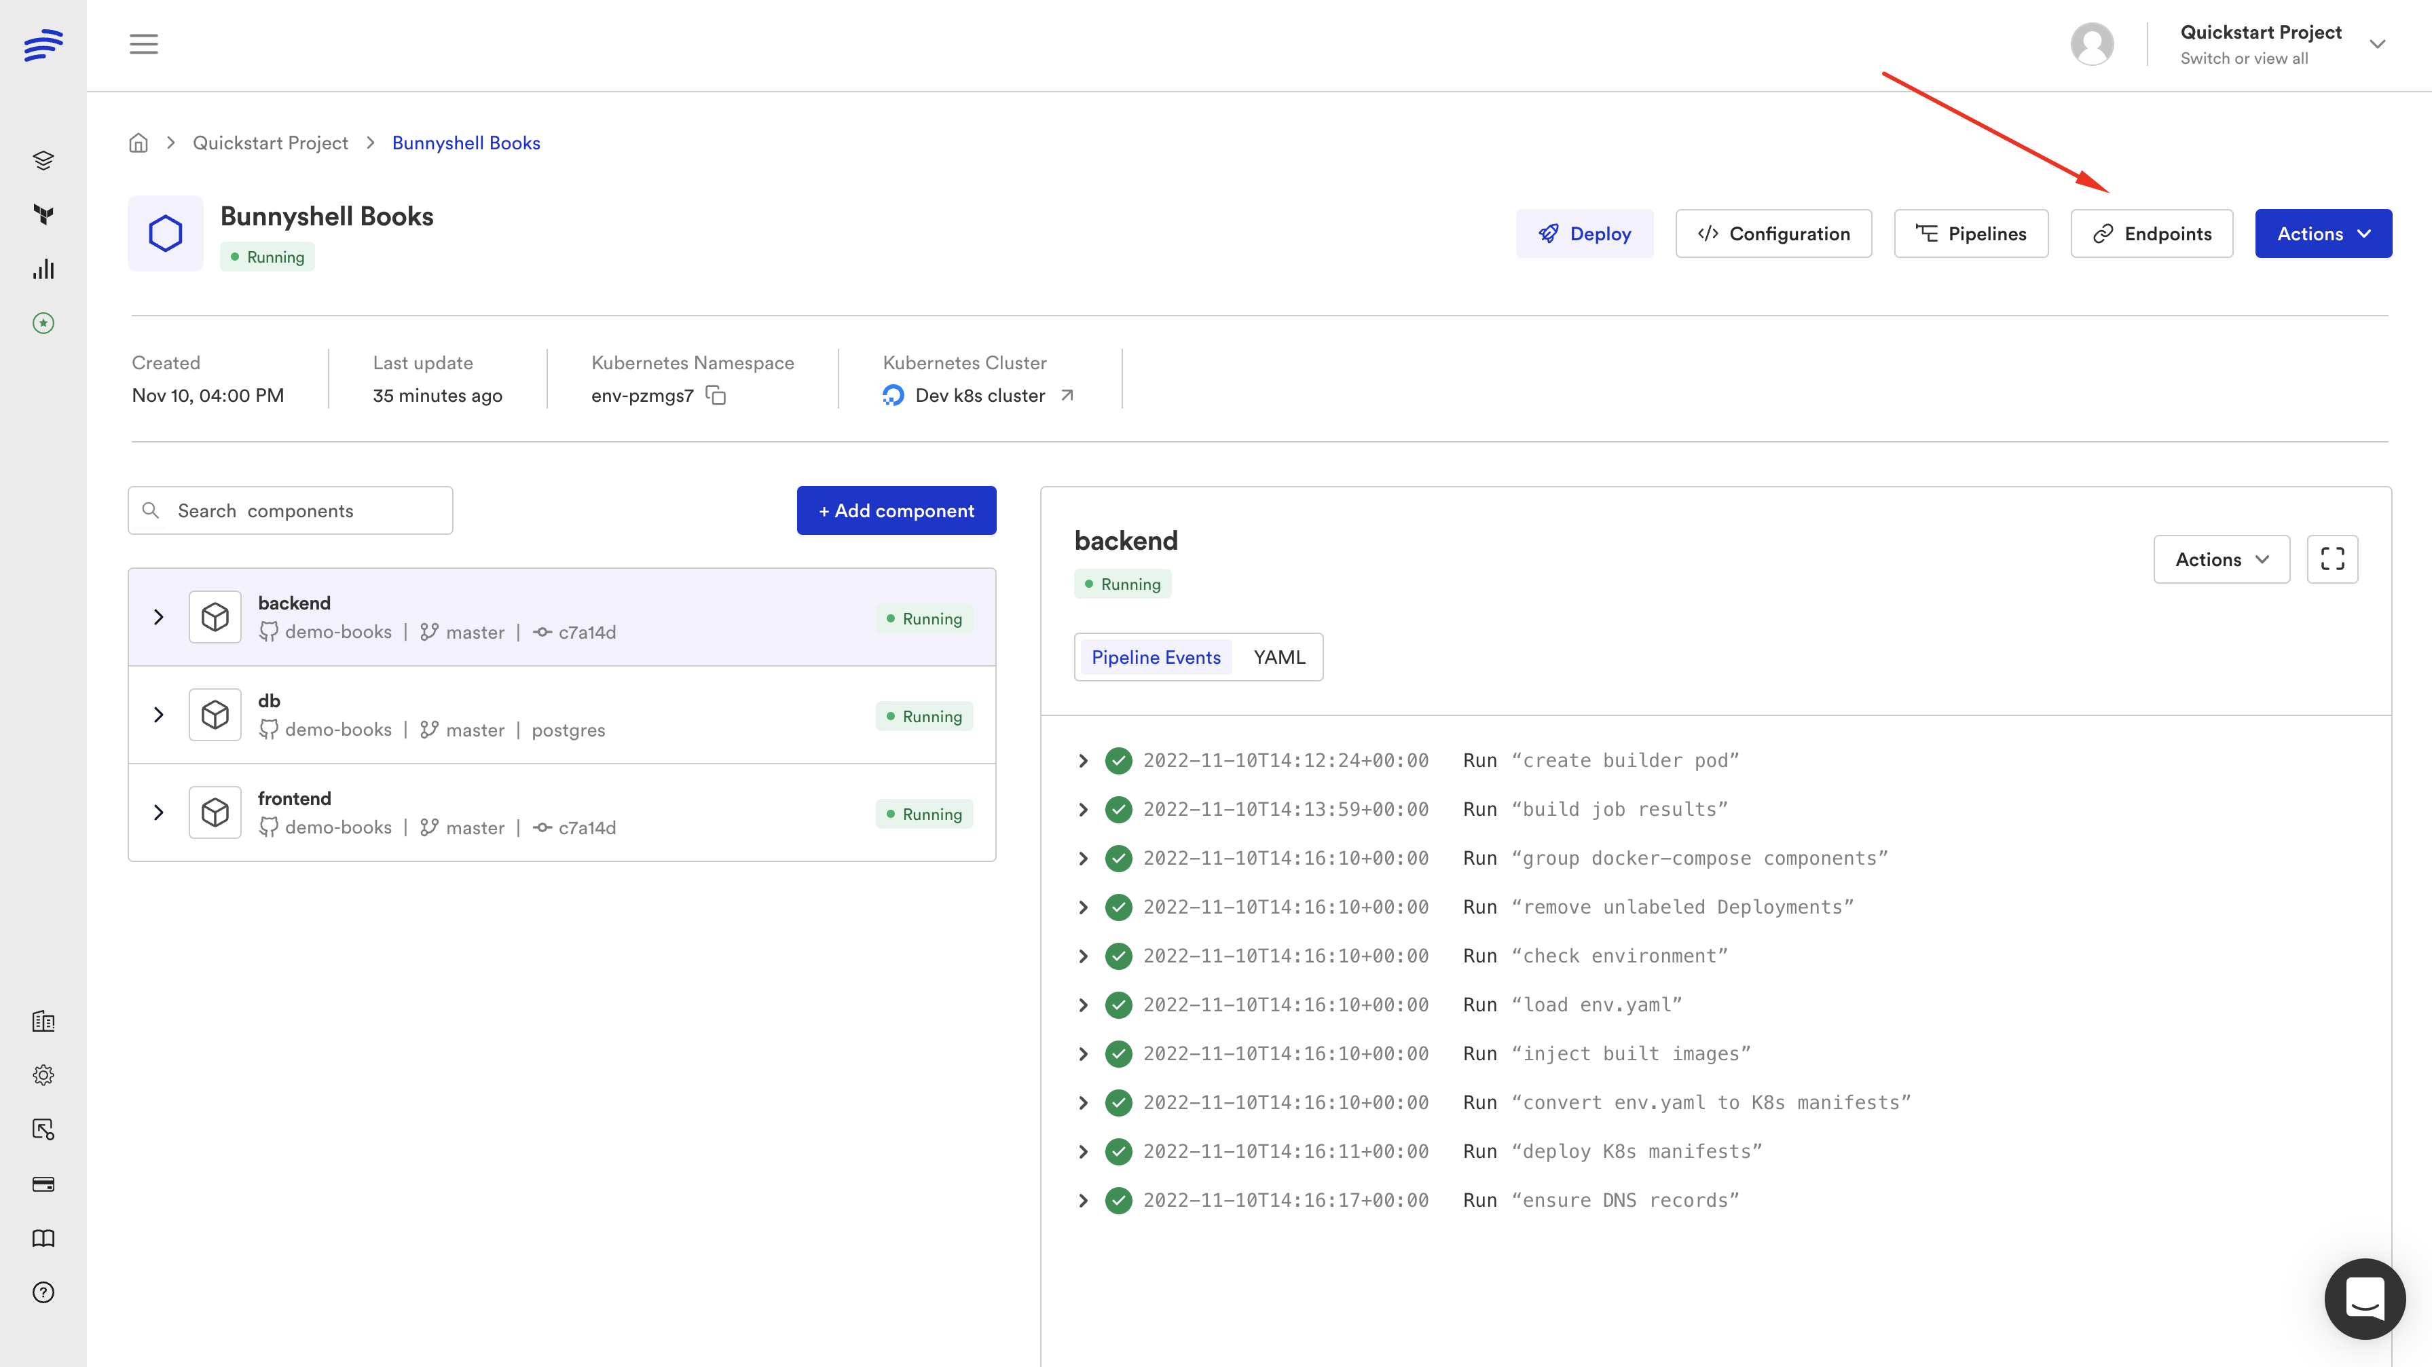Expand the db component row
The height and width of the screenshot is (1367, 2432).
click(159, 715)
